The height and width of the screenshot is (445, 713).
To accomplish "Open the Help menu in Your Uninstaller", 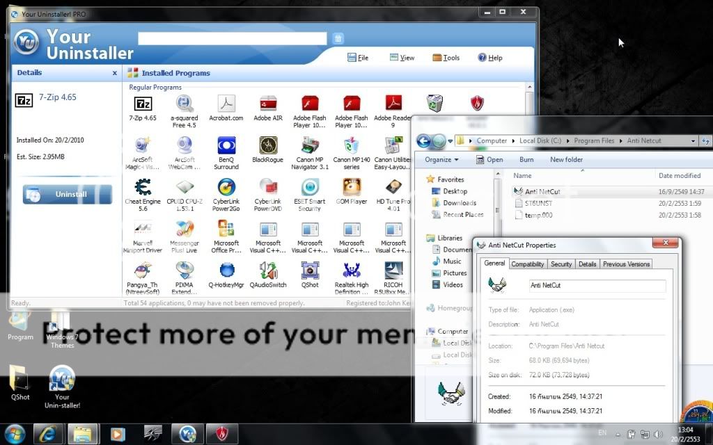I will [x=490, y=58].
